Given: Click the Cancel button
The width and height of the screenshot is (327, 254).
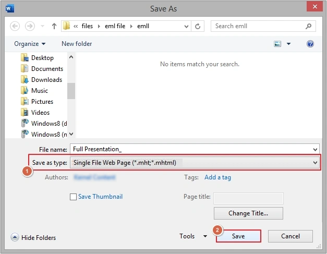Looking at the screenshot, I should point(290,236).
